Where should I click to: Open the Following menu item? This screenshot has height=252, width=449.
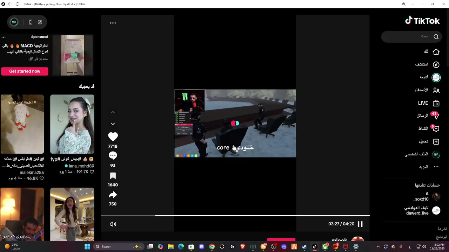point(430,77)
